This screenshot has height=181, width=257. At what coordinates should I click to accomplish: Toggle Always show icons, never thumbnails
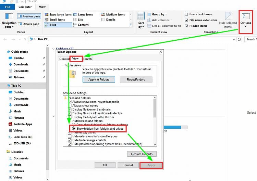pyautogui.click(x=70, y=102)
